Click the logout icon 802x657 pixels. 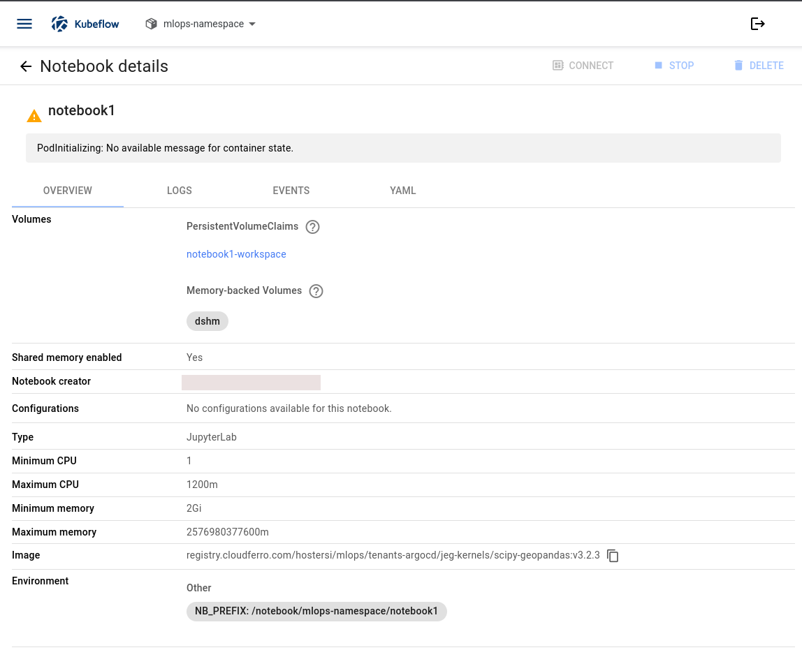coord(757,24)
